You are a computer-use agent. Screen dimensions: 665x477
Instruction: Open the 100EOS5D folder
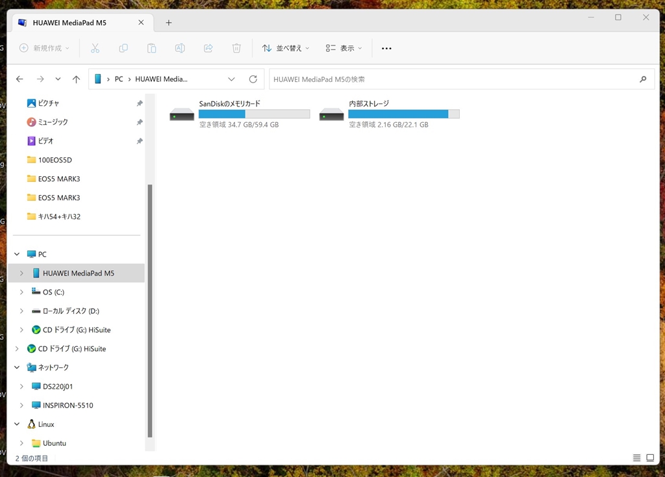pyautogui.click(x=55, y=160)
